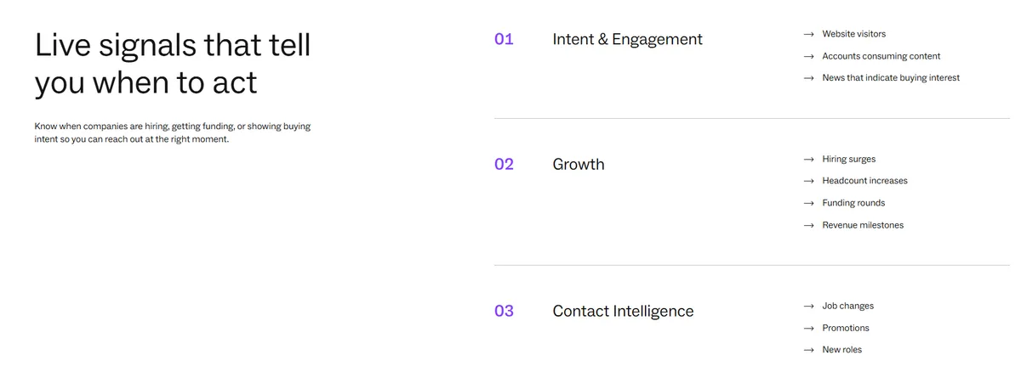Click the arrow beside Headcount increases

click(x=809, y=182)
